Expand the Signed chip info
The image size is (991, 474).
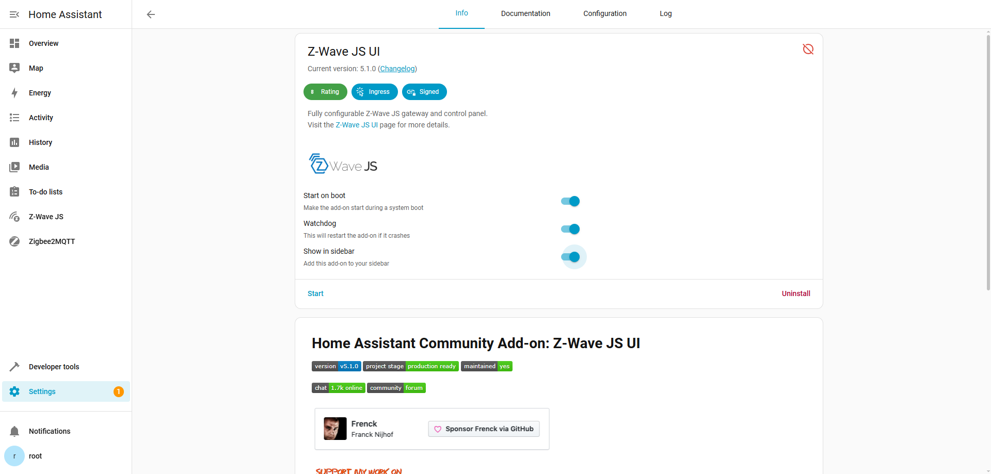(424, 92)
